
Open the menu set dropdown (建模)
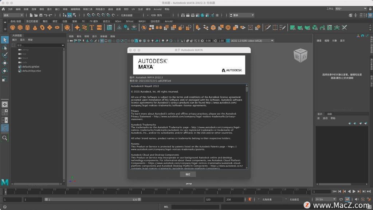click(13, 15)
